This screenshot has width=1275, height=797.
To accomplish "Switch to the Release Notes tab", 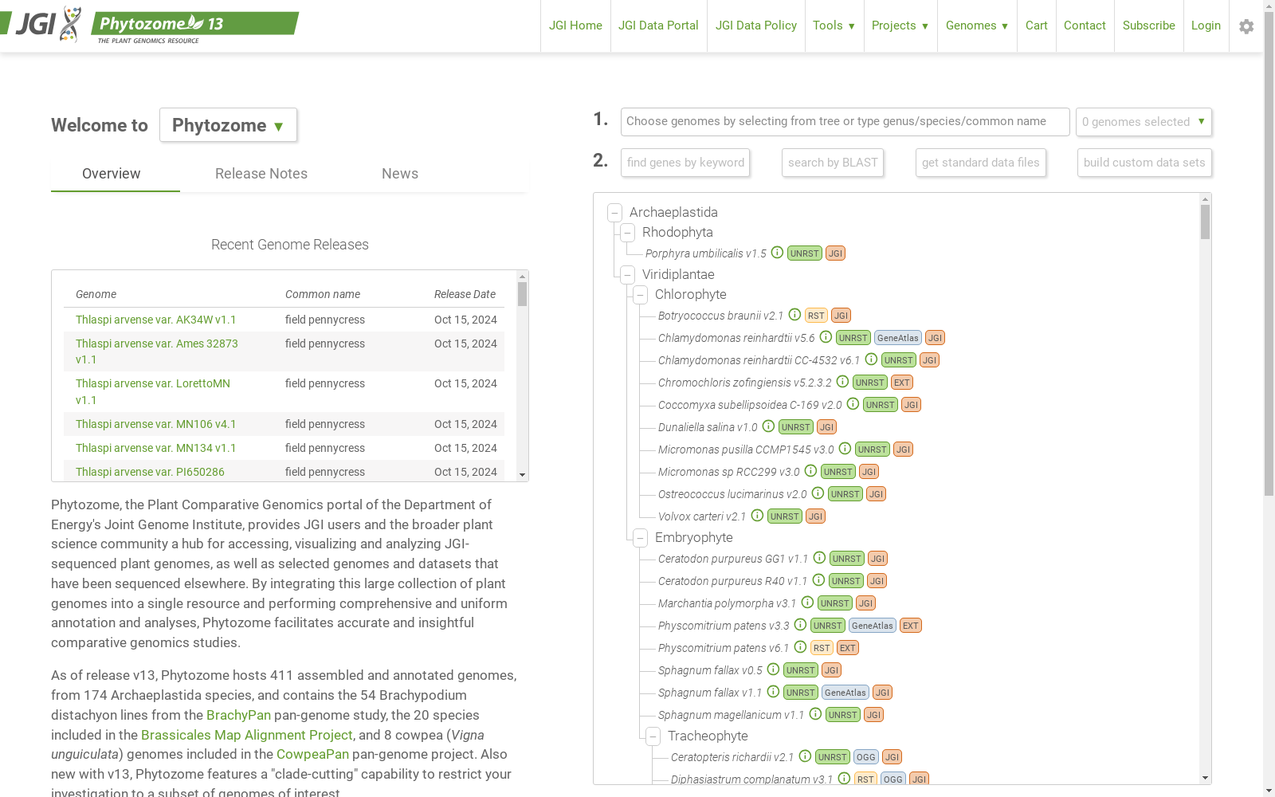I will (261, 174).
